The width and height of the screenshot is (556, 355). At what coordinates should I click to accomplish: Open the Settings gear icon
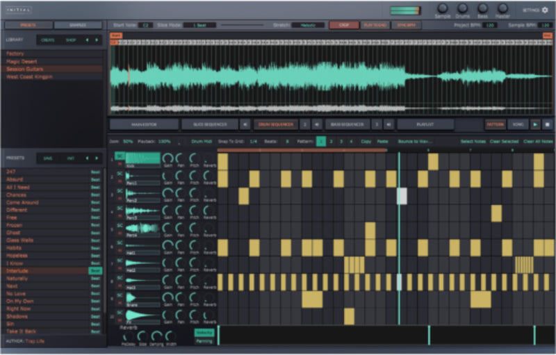pyautogui.click(x=545, y=10)
